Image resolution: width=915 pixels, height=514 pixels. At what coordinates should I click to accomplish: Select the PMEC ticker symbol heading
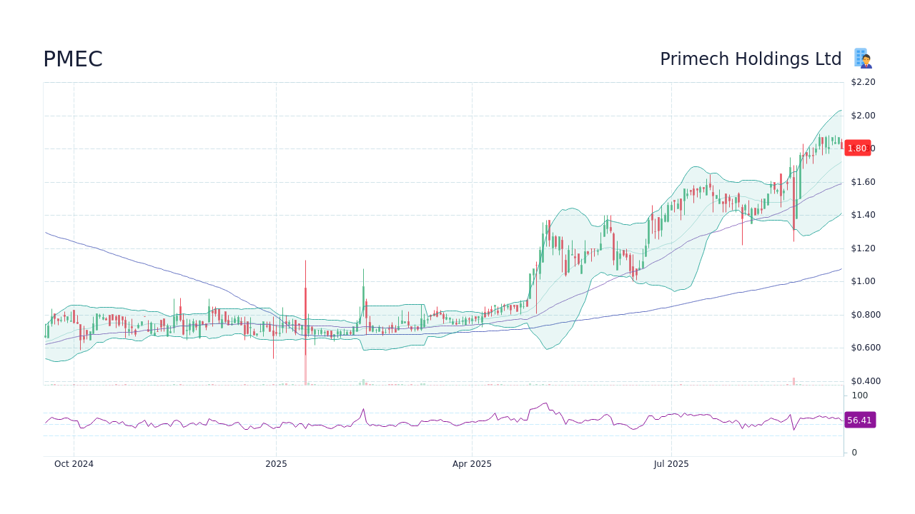coord(73,59)
